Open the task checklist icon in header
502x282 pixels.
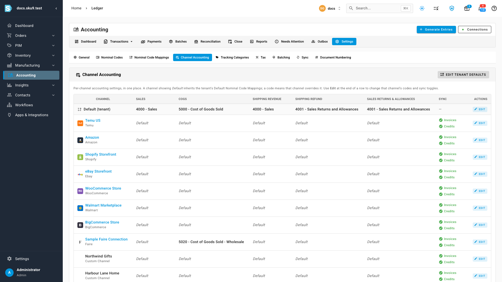(436, 8)
